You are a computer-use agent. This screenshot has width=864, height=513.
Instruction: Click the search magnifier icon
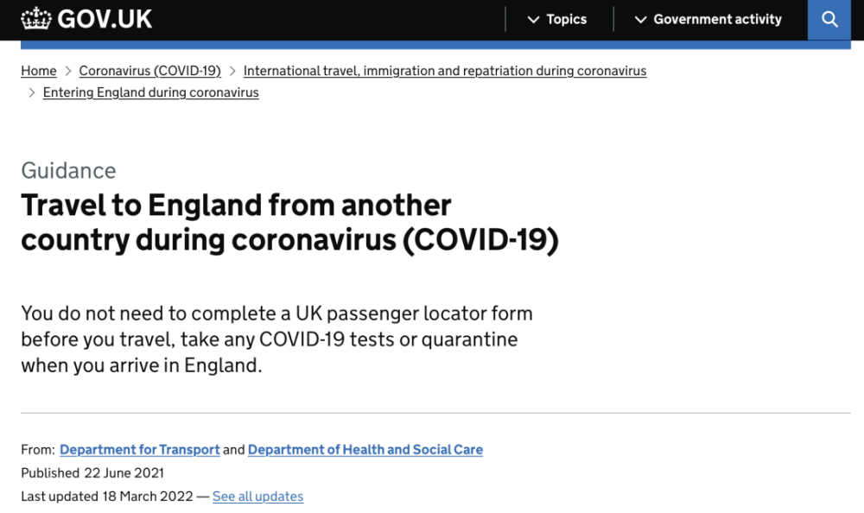pos(829,19)
